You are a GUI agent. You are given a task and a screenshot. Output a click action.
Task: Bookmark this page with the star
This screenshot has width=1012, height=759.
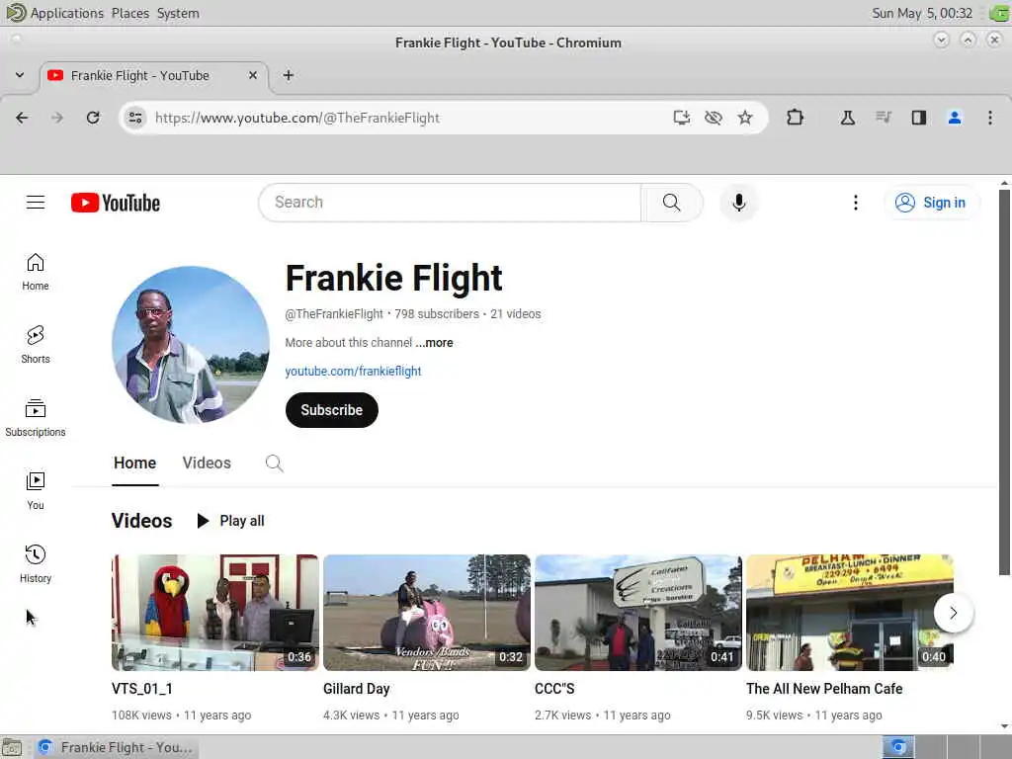[745, 118]
